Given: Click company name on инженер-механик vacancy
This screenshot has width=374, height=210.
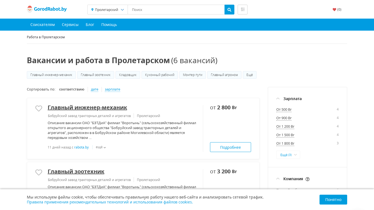Looking at the screenshot, I should (x=89, y=116).
